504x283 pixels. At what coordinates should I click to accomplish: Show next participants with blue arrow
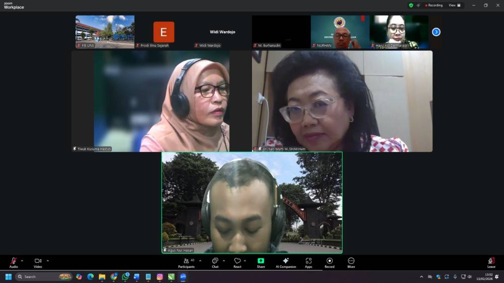tap(436, 32)
